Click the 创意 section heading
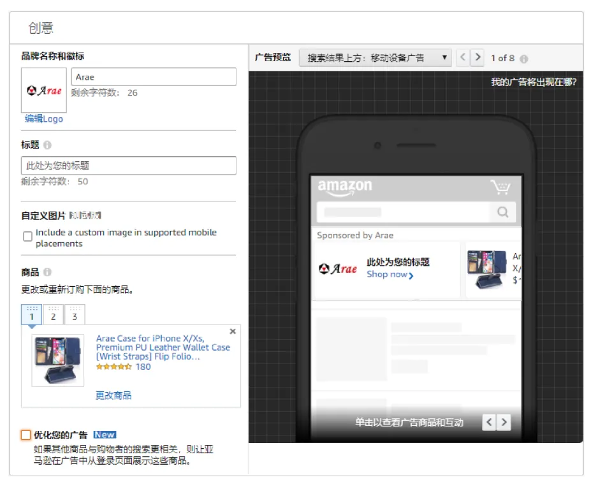The width and height of the screenshot is (591, 487). pyautogui.click(x=41, y=28)
